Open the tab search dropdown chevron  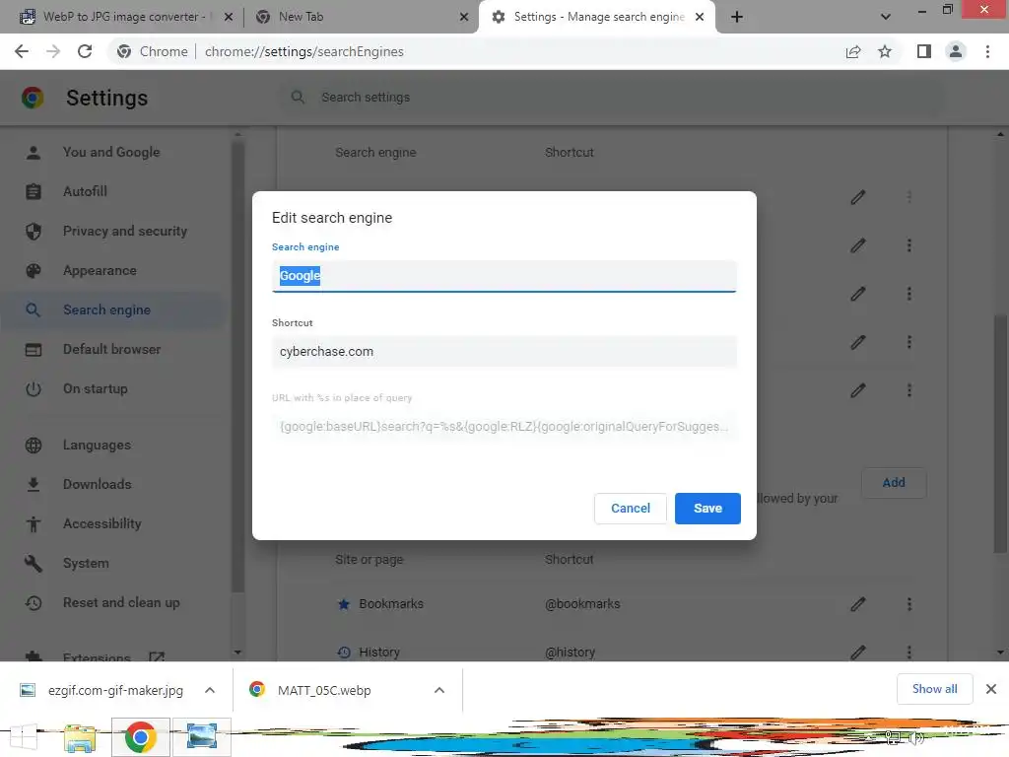click(x=886, y=17)
